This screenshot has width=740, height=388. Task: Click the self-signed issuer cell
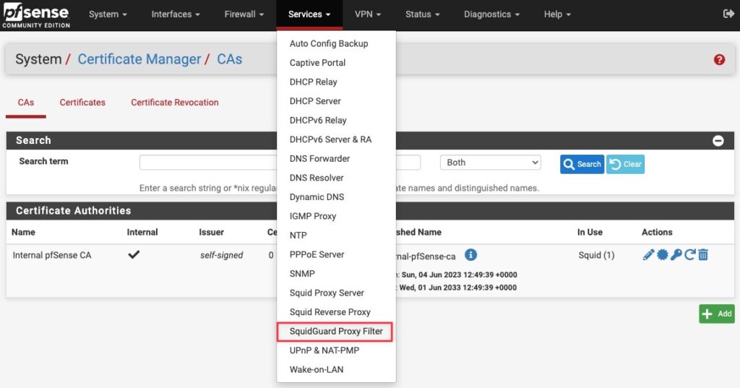(x=221, y=255)
